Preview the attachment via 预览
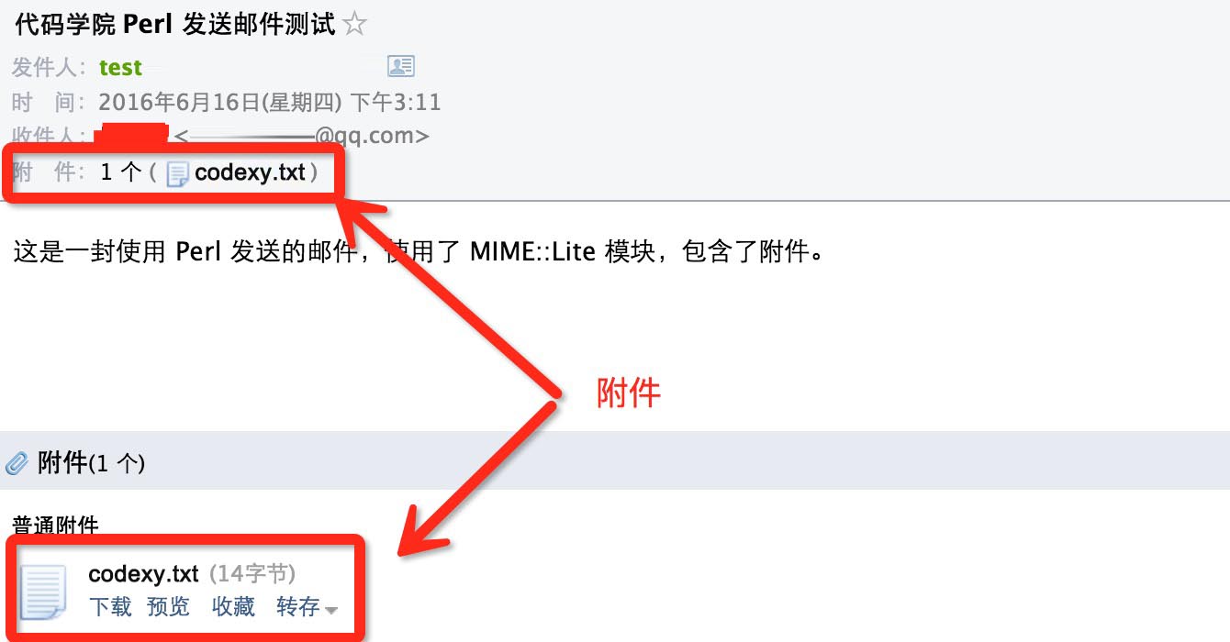This screenshot has height=642, width=1230. 168,606
